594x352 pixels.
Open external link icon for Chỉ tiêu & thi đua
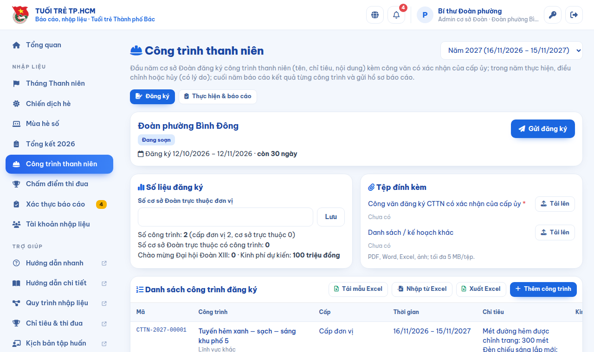(x=104, y=323)
